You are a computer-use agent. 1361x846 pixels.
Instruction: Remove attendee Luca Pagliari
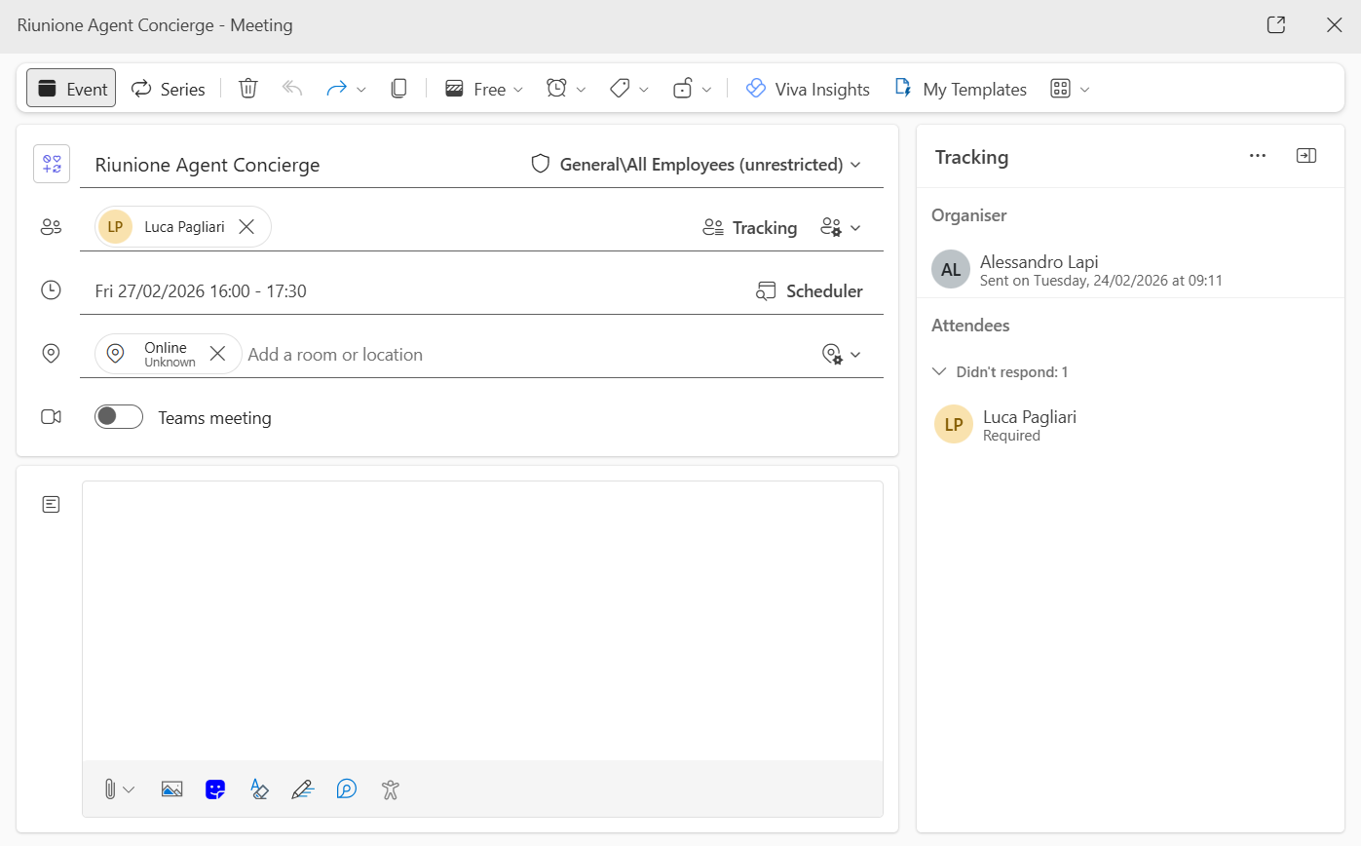pyautogui.click(x=247, y=227)
